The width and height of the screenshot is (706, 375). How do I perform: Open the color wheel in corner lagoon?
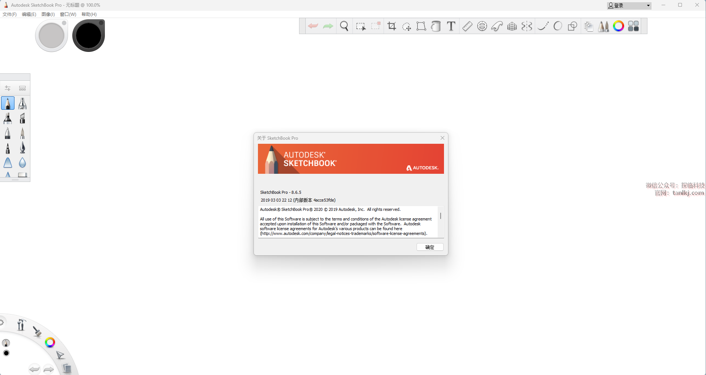[50, 342]
